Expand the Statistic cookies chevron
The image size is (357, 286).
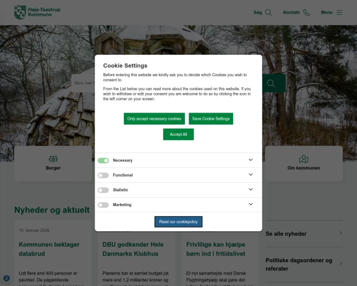[250, 189]
